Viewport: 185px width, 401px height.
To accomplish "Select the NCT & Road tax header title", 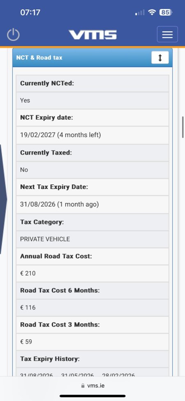I will click(39, 58).
